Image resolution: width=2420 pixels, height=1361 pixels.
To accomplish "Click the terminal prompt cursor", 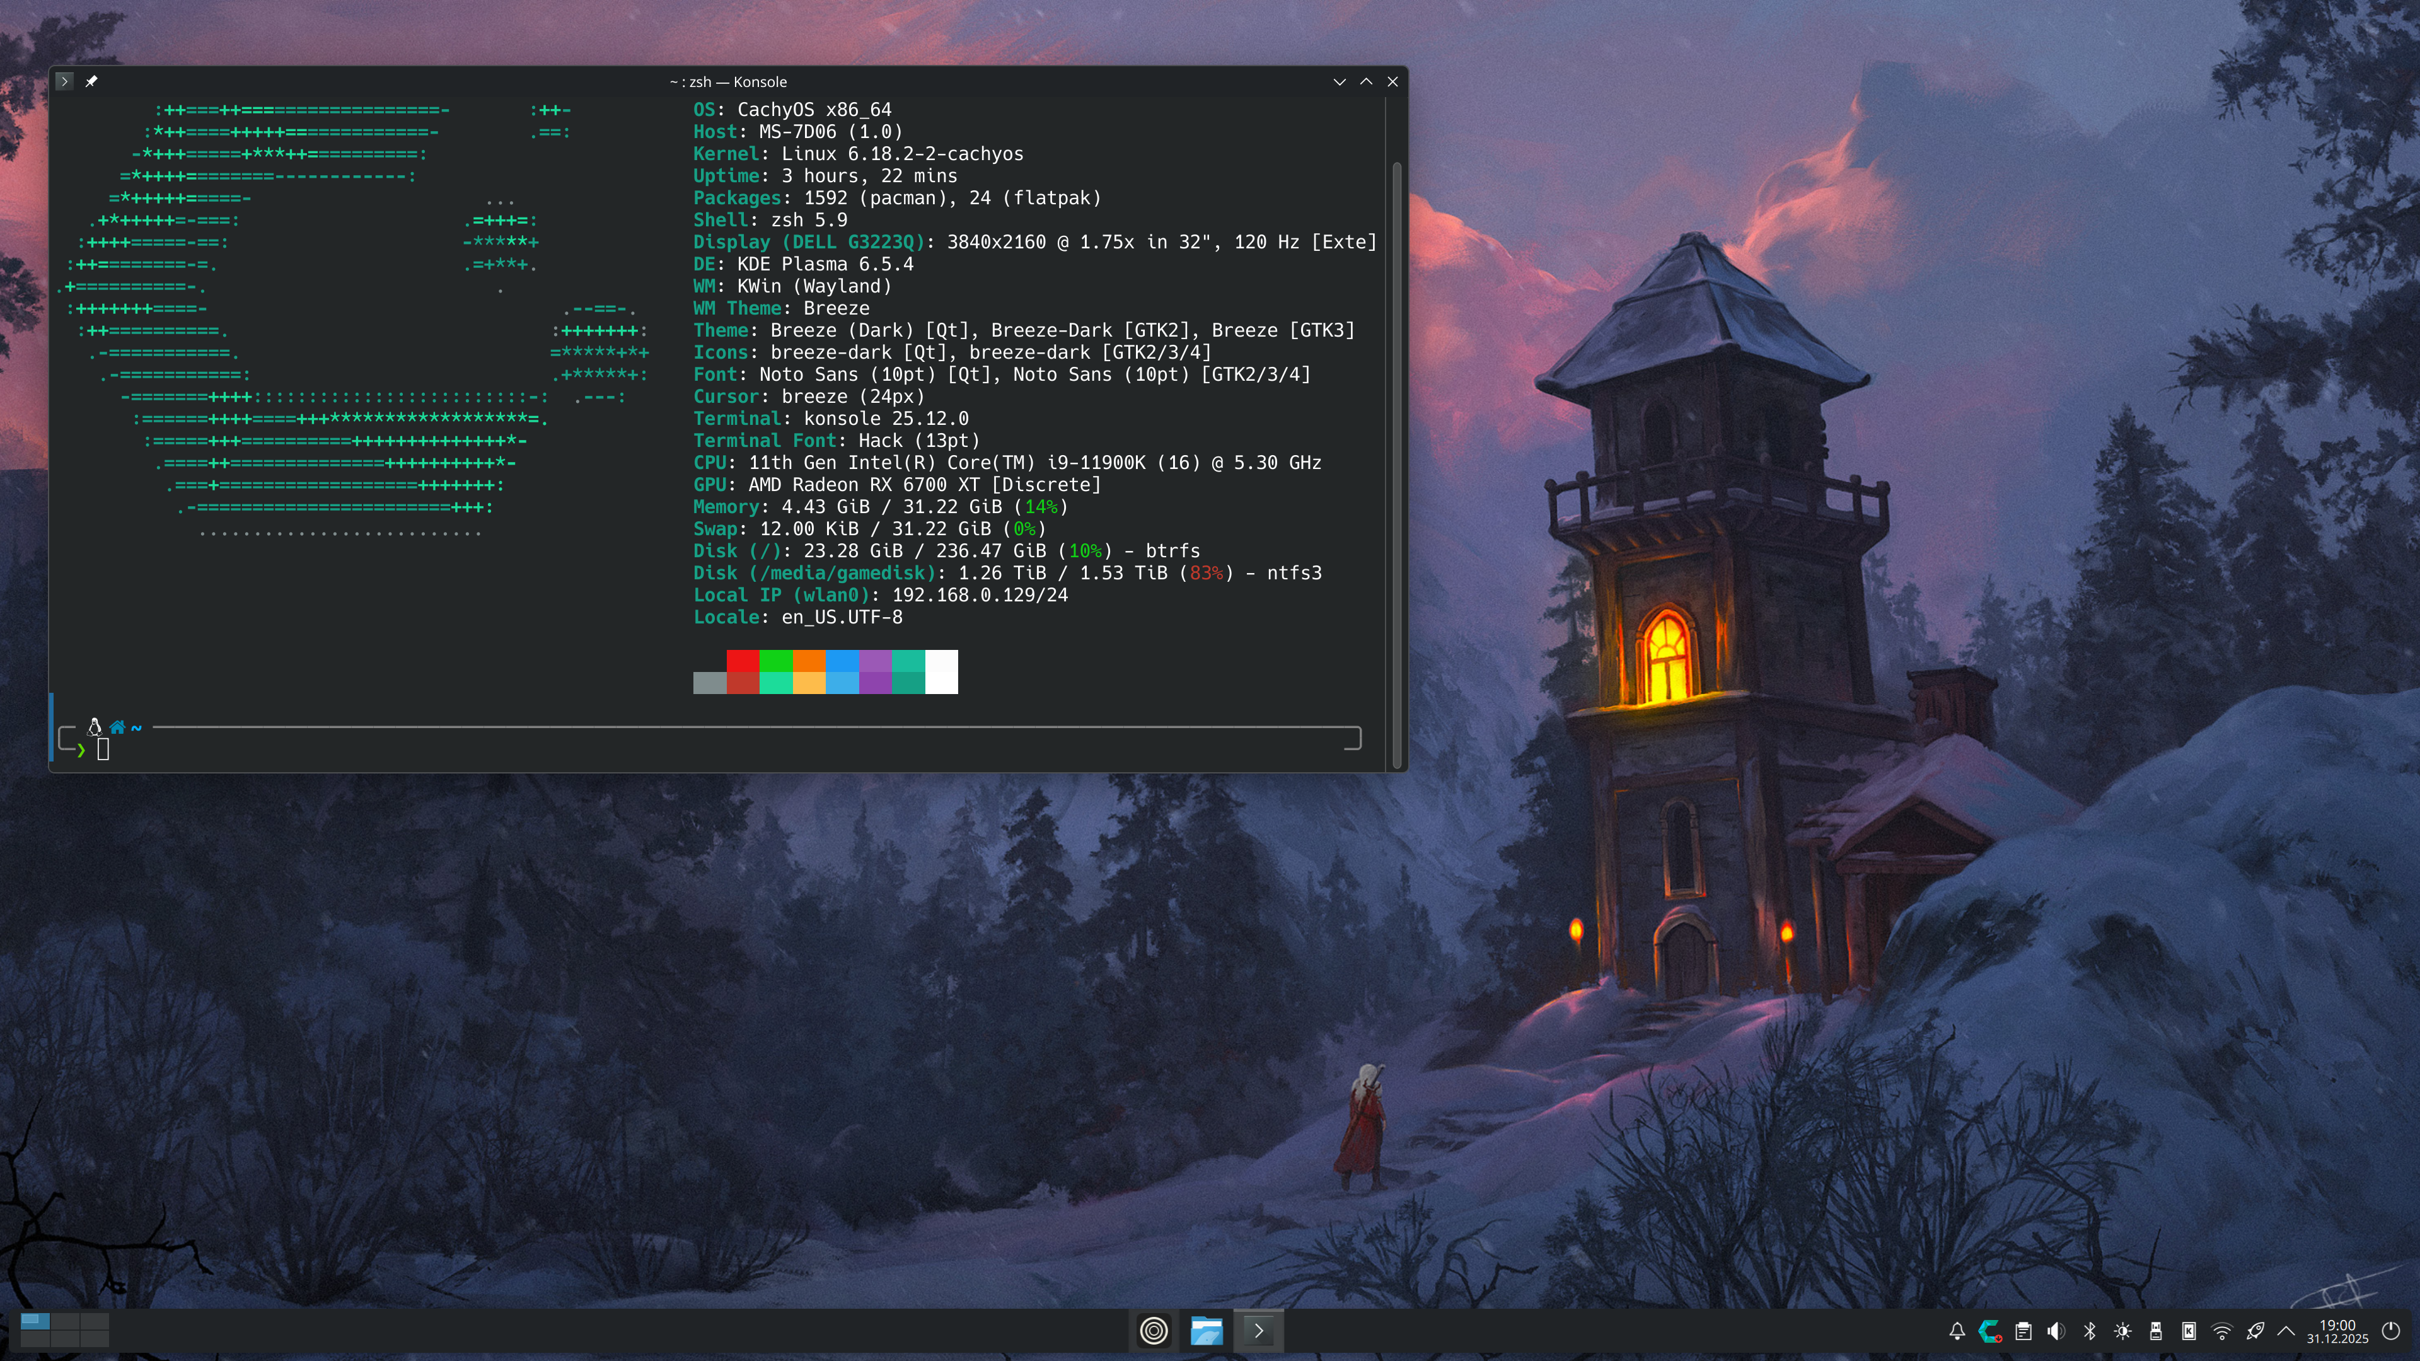I will (103, 749).
